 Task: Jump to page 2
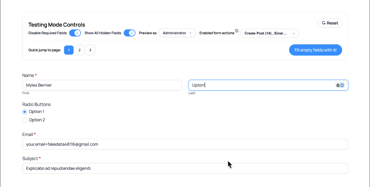coord(79,50)
